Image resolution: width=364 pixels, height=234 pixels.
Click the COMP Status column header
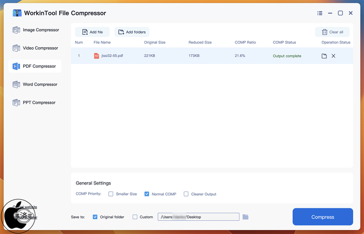284,42
